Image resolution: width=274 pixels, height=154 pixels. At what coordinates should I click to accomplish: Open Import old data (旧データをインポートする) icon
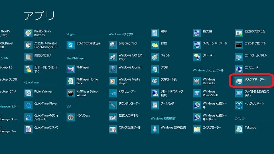28,69
